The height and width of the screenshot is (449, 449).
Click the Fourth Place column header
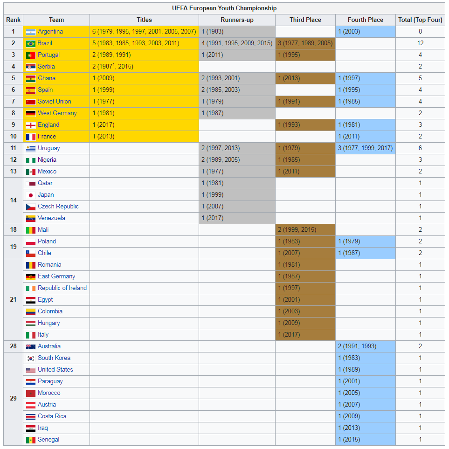tap(366, 20)
